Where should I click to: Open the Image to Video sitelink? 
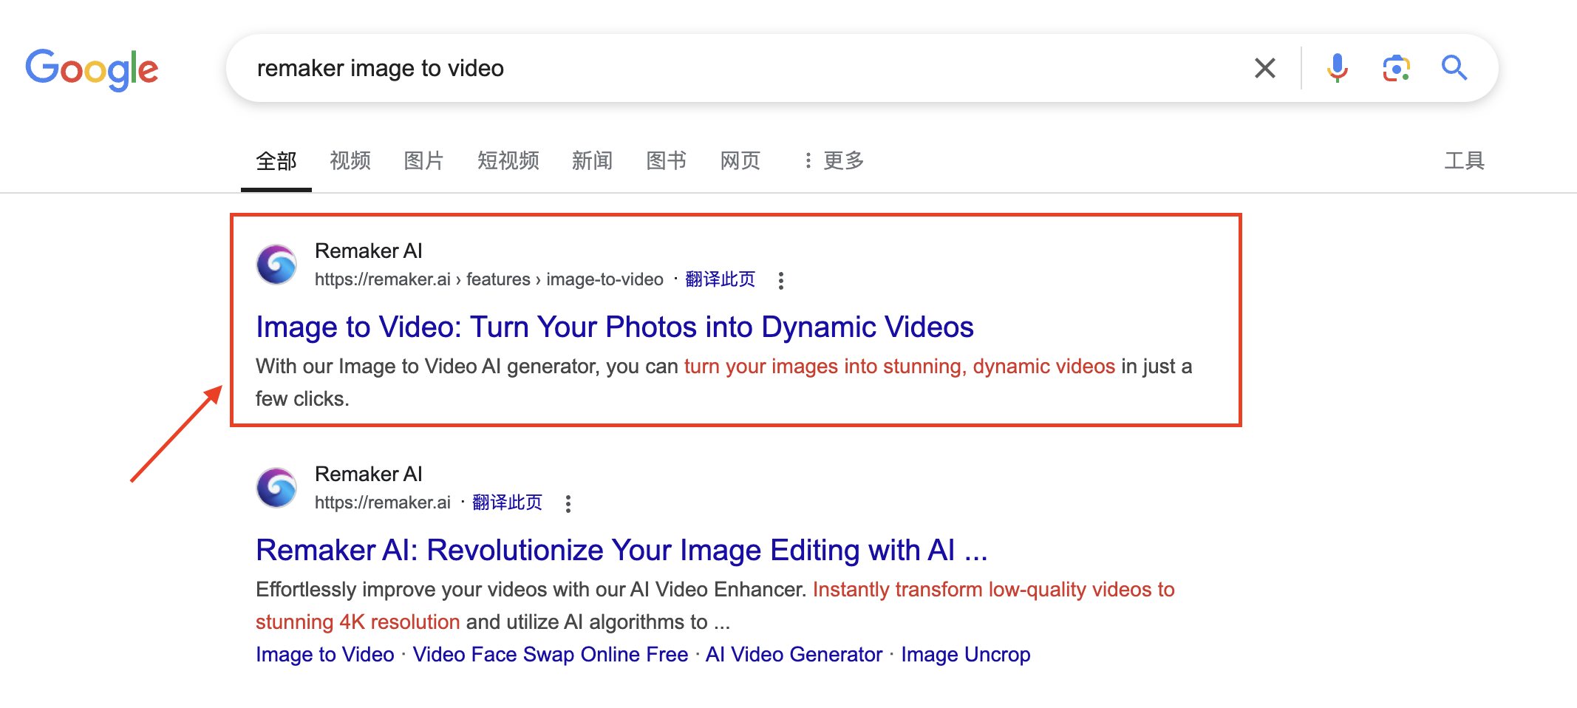point(325,654)
